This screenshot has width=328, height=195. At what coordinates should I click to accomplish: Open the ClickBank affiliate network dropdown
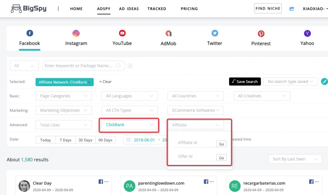click(x=130, y=124)
